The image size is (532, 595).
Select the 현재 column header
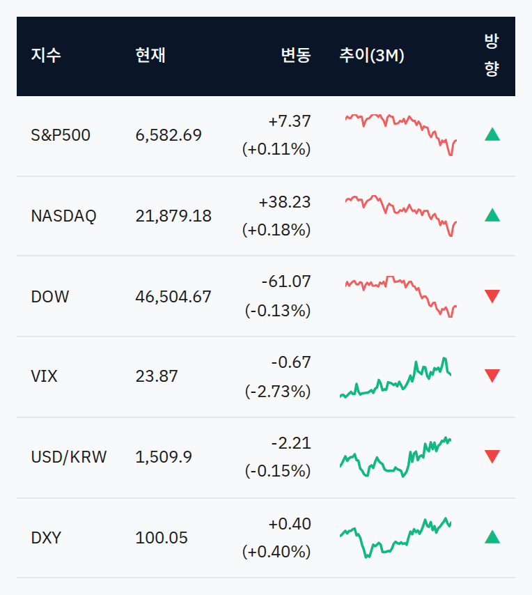tap(150, 56)
